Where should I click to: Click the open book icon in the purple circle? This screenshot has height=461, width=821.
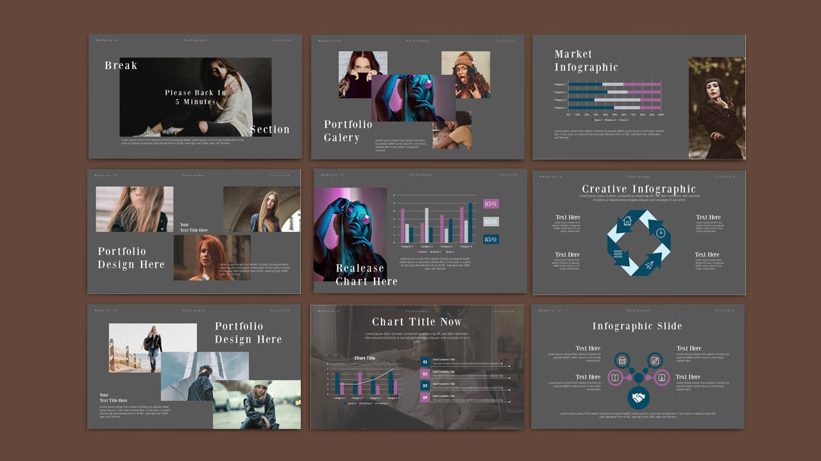click(615, 378)
